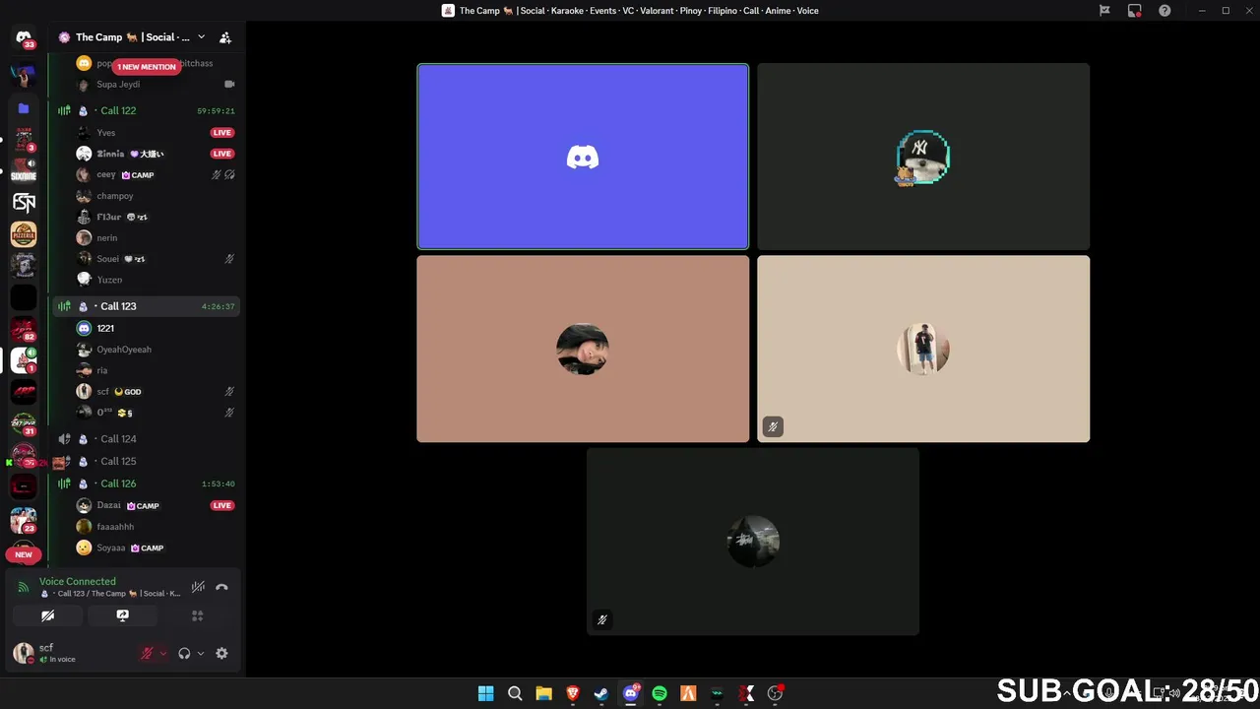Click LIVE badge next to Zinnia

[x=221, y=154]
